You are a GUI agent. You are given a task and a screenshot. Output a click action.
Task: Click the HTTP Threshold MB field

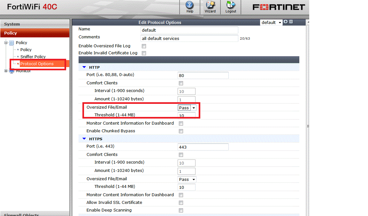[x=186, y=115]
